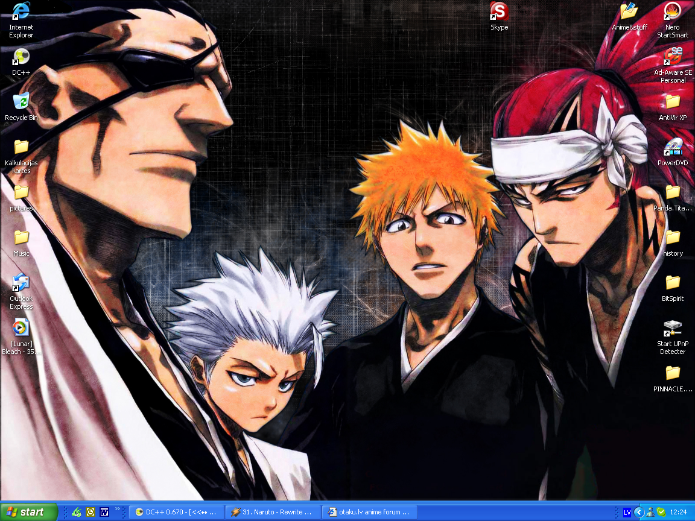Open the BitSpirit folder

(x=673, y=288)
